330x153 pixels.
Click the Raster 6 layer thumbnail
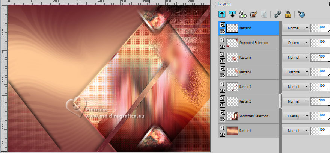click(232, 28)
